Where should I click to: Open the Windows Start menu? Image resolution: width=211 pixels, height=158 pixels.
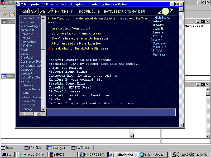point(8,155)
